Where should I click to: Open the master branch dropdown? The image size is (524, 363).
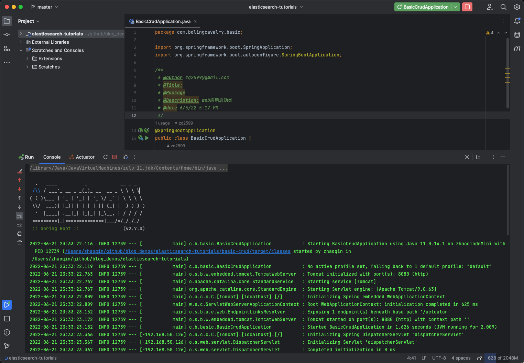[45, 7]
